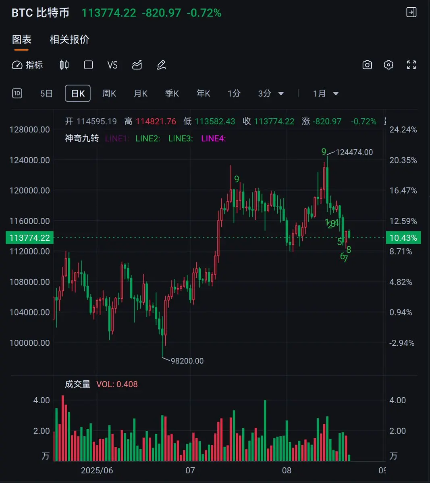Screen dimensions: 430x483
Task: Toggle the LINE2 indicator legend
Action: [x=148, y=138]
